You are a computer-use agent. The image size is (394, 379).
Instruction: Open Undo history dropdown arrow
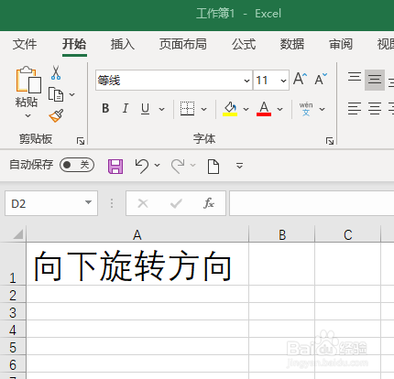click(158, 166)
